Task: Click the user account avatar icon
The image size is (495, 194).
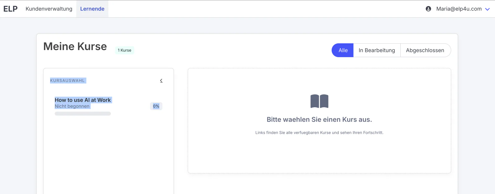Action: pyautogui.click(x=428, y=9)
